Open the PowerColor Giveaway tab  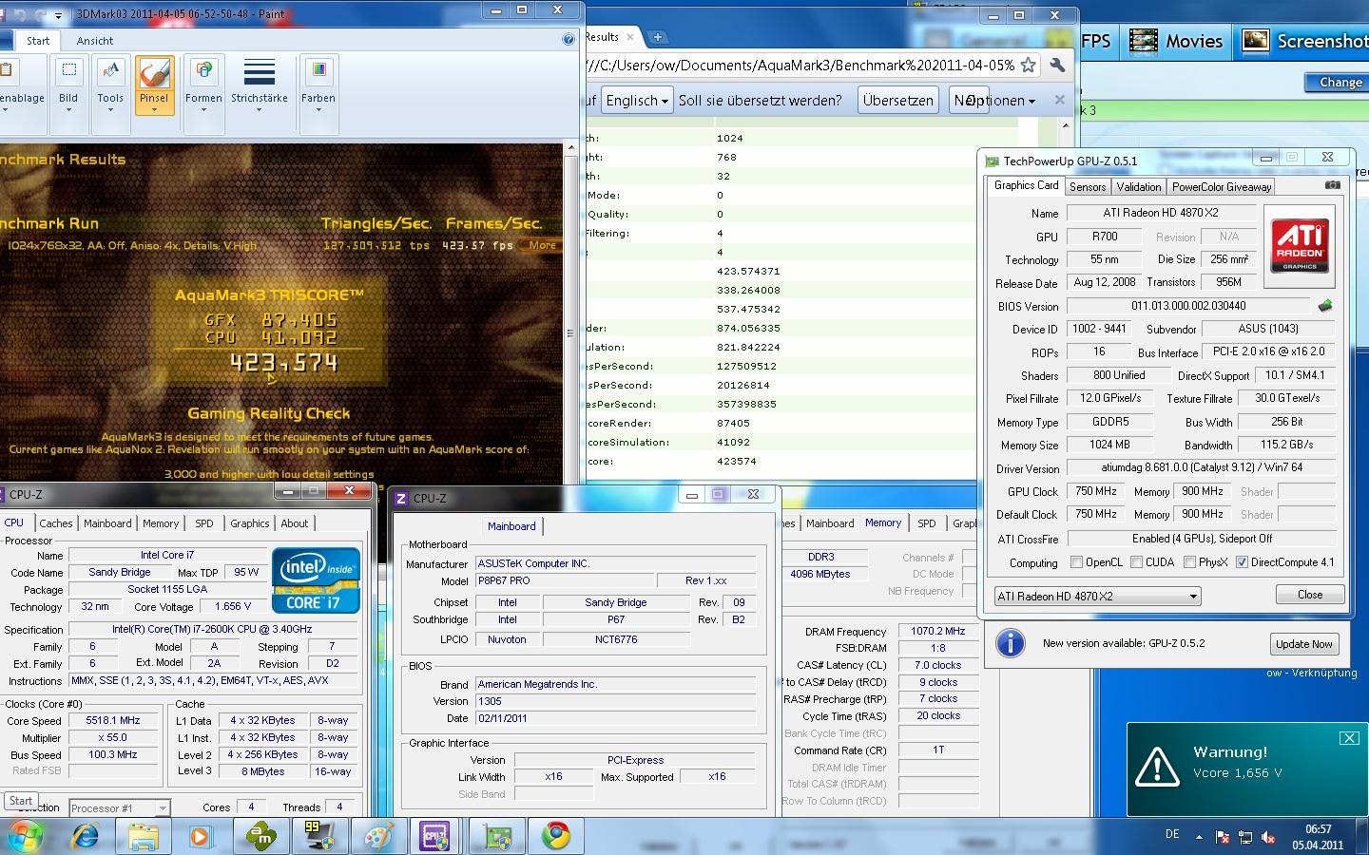(1221, 187)
